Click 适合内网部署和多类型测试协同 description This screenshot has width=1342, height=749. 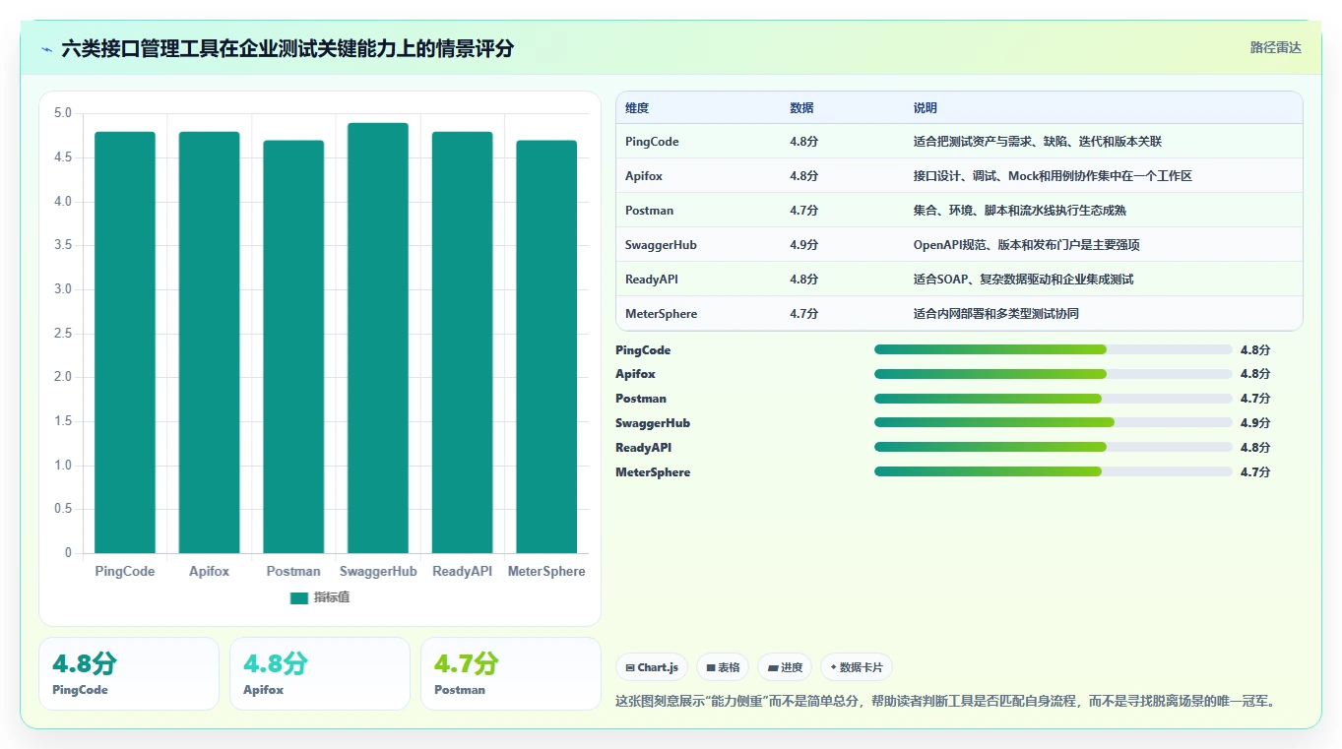pyautogui.click(x=995, y=314)
